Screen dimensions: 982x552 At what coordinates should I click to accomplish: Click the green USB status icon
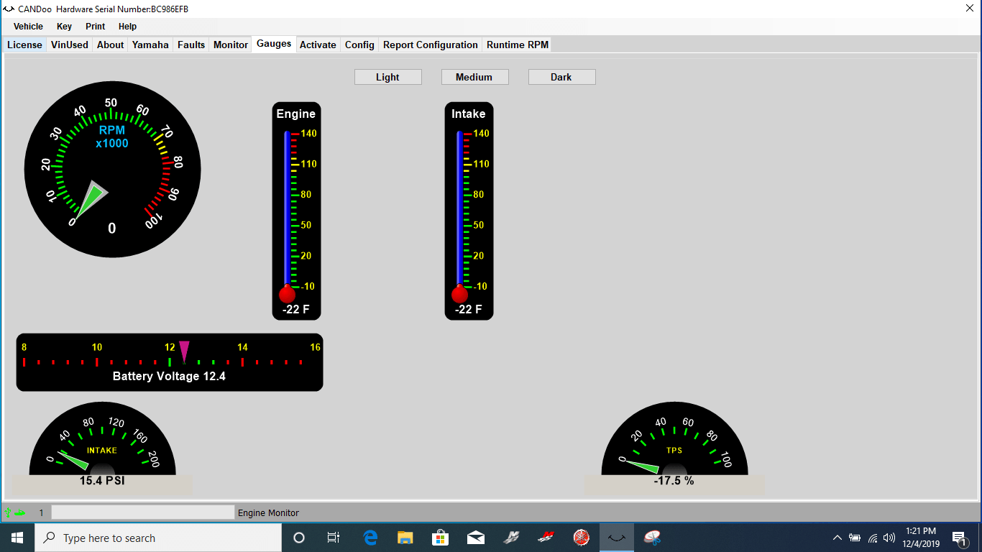(x=7, y=512)
